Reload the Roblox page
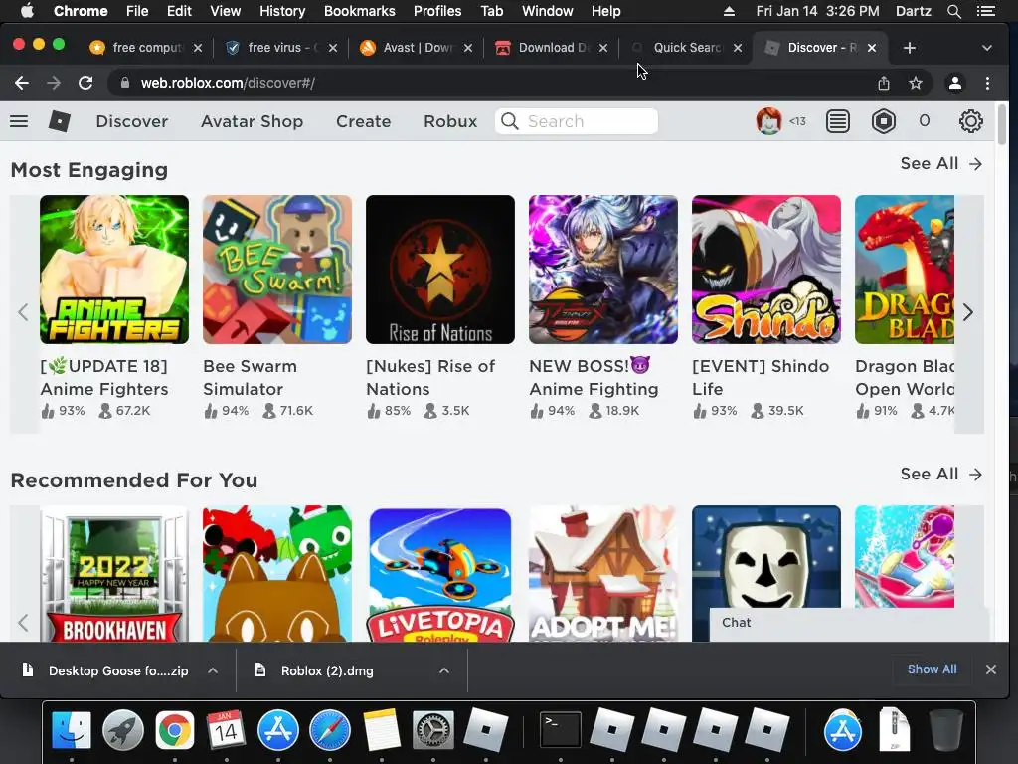1018x764 pixels. 85,83
